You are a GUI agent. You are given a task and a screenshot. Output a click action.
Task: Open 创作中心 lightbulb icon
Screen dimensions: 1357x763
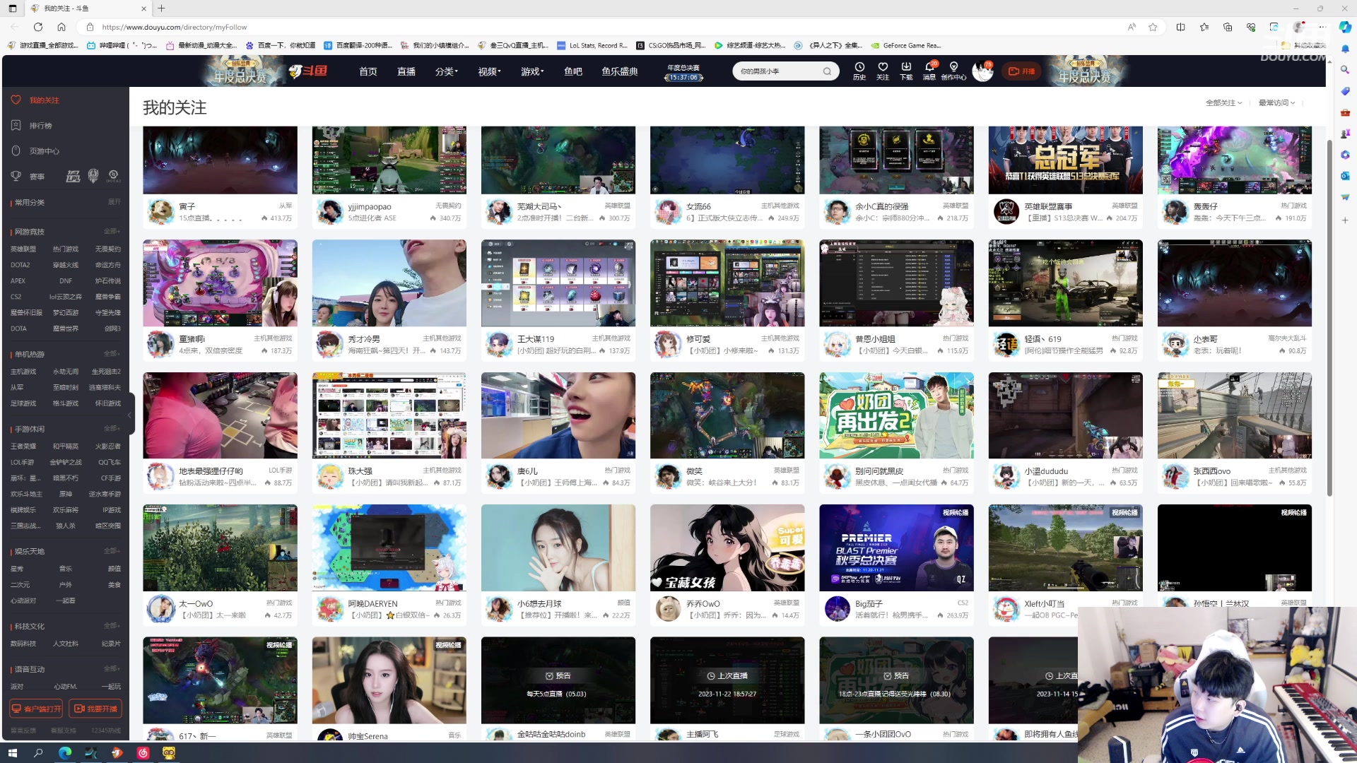(x=953, y=67)
